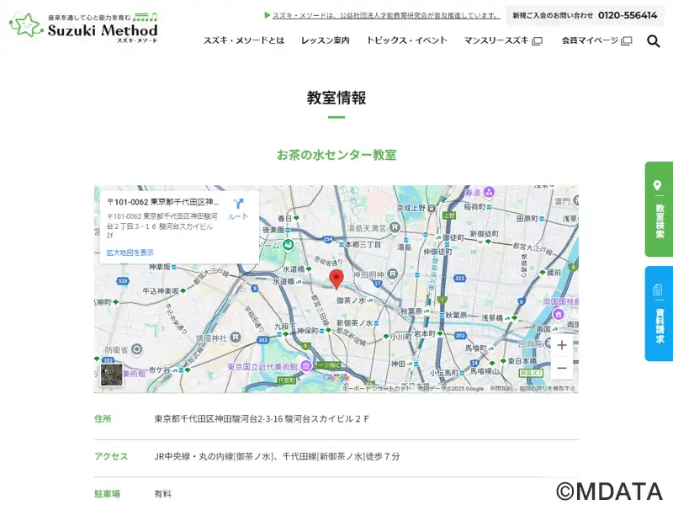Click 地図の誤りを報告する link
This screenshot has width=673, height=505.
[548, 388]
